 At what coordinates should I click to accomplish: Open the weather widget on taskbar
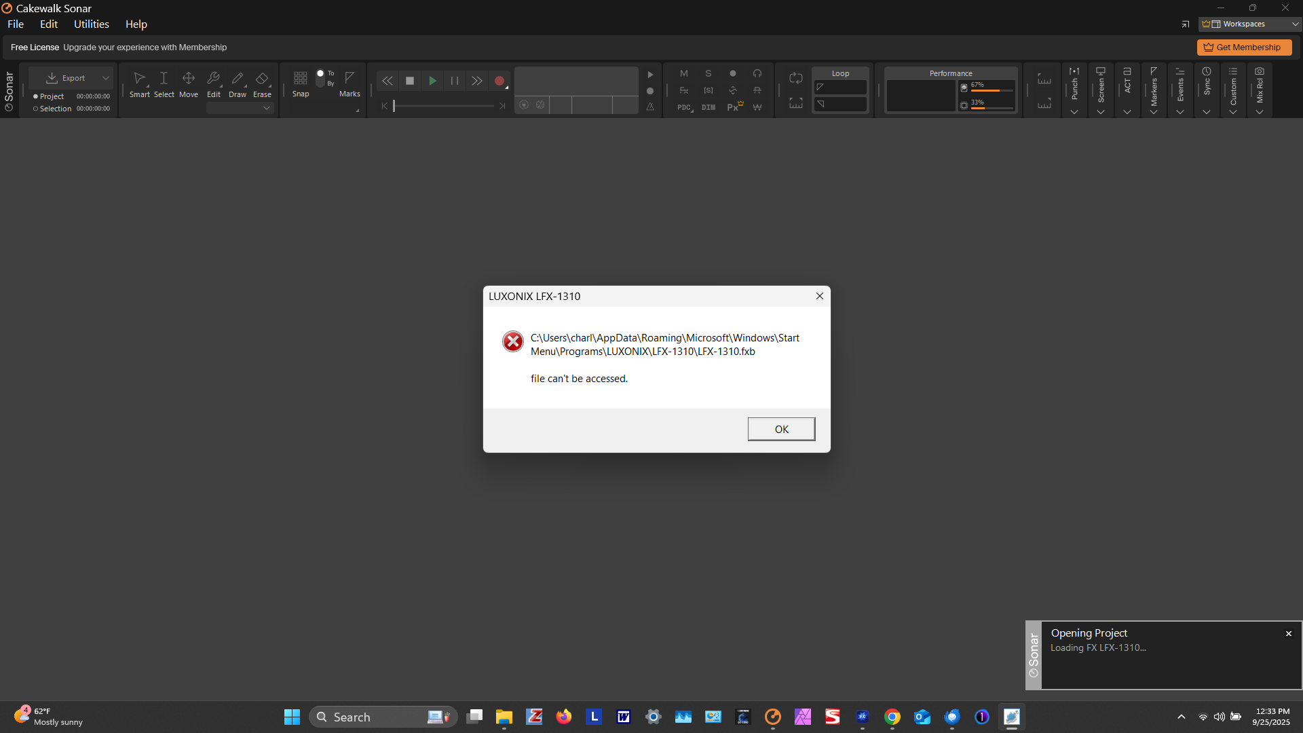tap(49, 717)
